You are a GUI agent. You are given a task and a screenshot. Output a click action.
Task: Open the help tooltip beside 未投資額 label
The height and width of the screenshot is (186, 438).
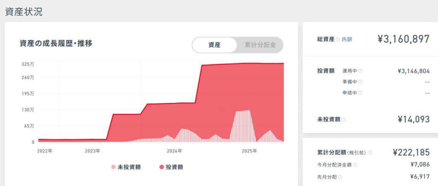coord(344,120)
